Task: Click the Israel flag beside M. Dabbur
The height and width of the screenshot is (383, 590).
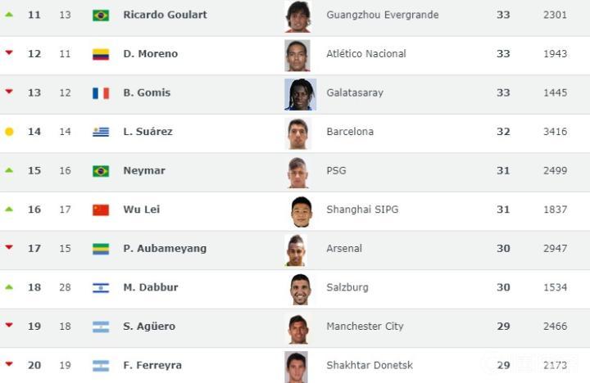Action: click(x=101, y=288)
